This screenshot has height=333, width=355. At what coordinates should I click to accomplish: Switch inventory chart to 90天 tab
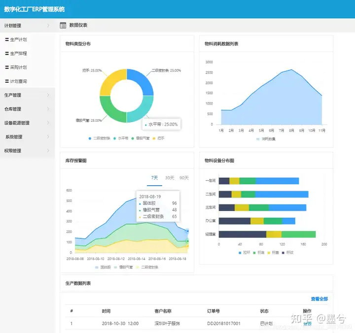[x=184, y=178]
